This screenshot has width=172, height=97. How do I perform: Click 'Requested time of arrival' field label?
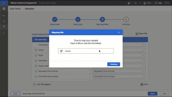48,71
